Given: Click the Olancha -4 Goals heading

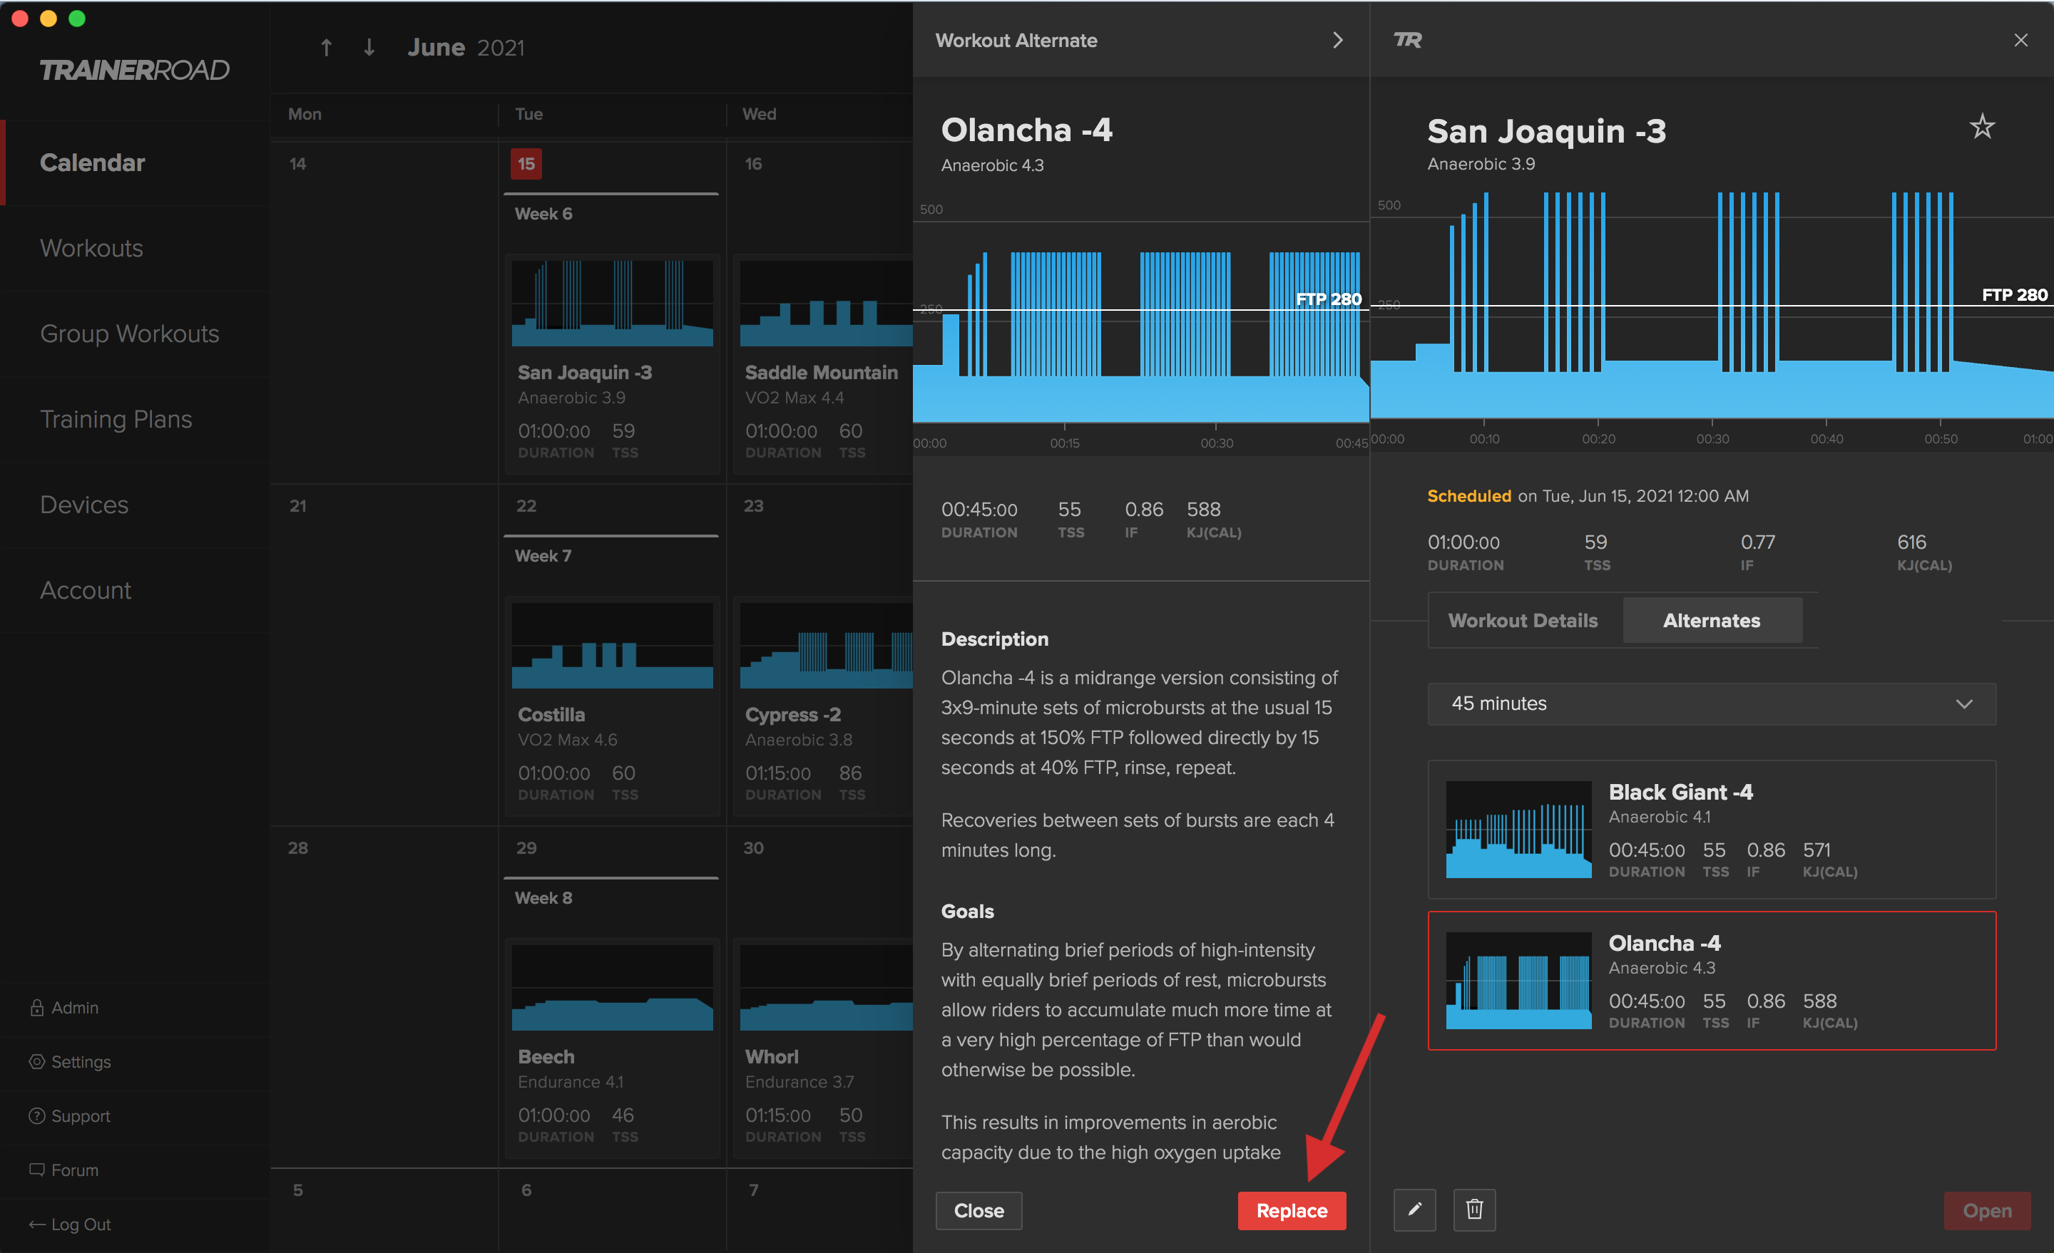Looking at the screenshot, I should pos(967,912).
